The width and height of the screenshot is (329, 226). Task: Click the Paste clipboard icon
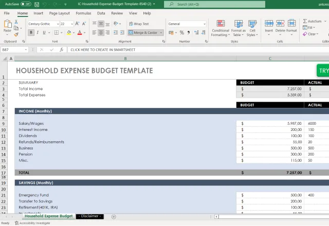7,24
